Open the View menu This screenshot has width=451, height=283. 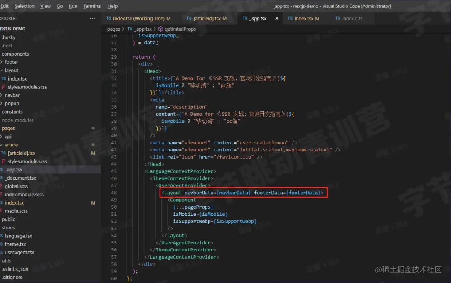pyautogui.click(x=45, y=6)
